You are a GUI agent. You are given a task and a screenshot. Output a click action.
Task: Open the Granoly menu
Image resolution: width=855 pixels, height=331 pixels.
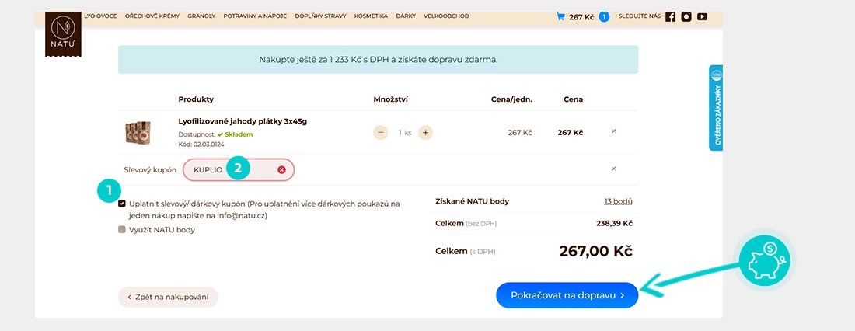(x=201, y=16)
